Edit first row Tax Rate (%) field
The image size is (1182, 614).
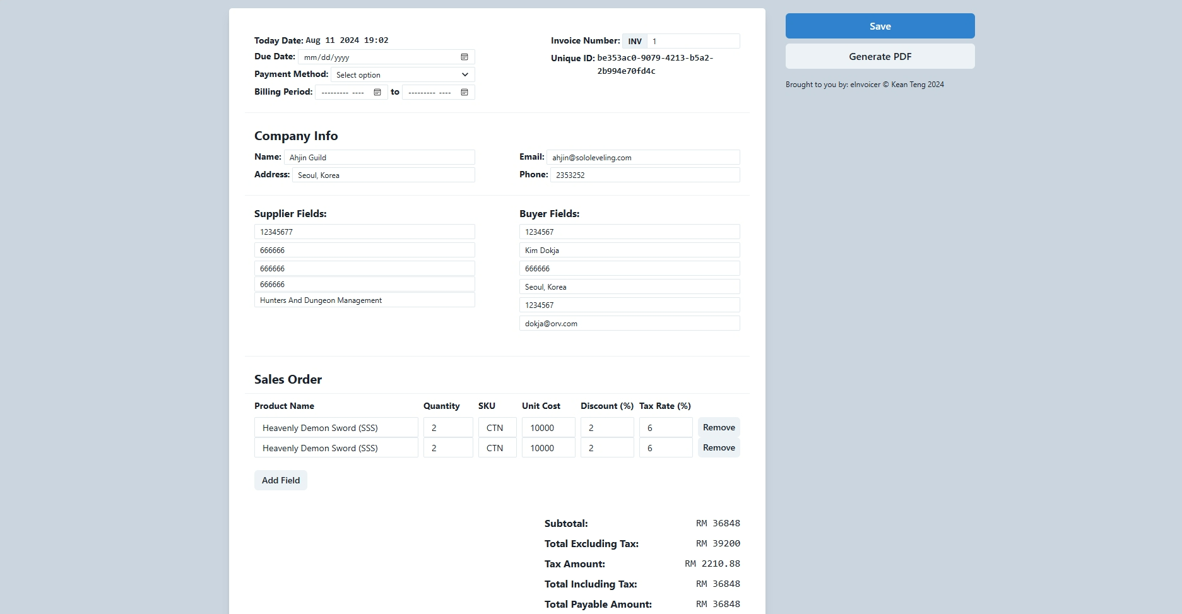(x=666, y=427)
